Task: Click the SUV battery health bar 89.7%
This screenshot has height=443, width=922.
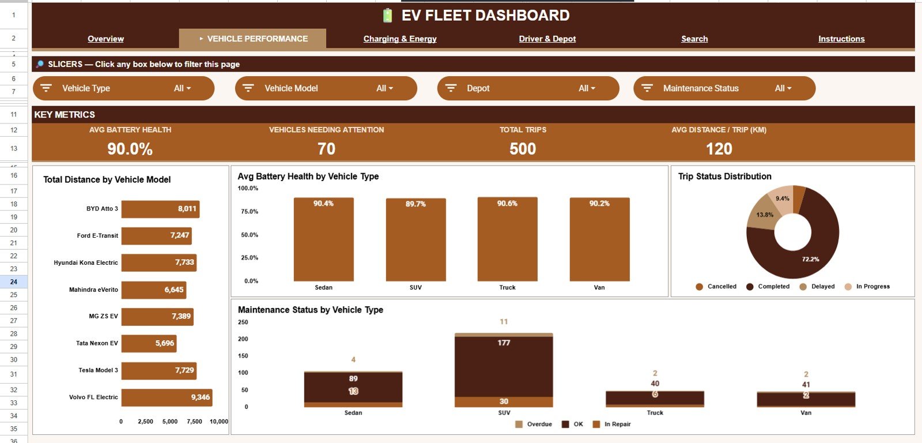Action: pos(415,240)
